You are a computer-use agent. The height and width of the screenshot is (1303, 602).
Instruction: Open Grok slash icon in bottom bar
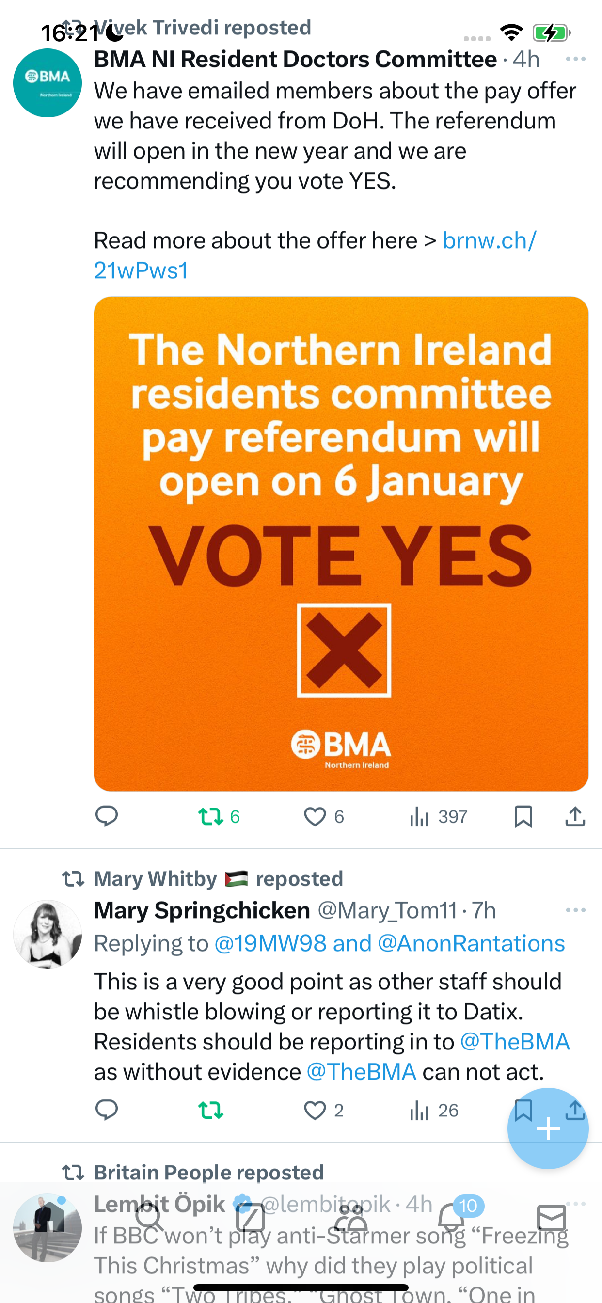click(251, 1218)
